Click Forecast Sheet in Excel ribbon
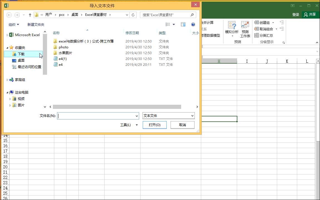The image size is (320, 200). tap(245, 29)
